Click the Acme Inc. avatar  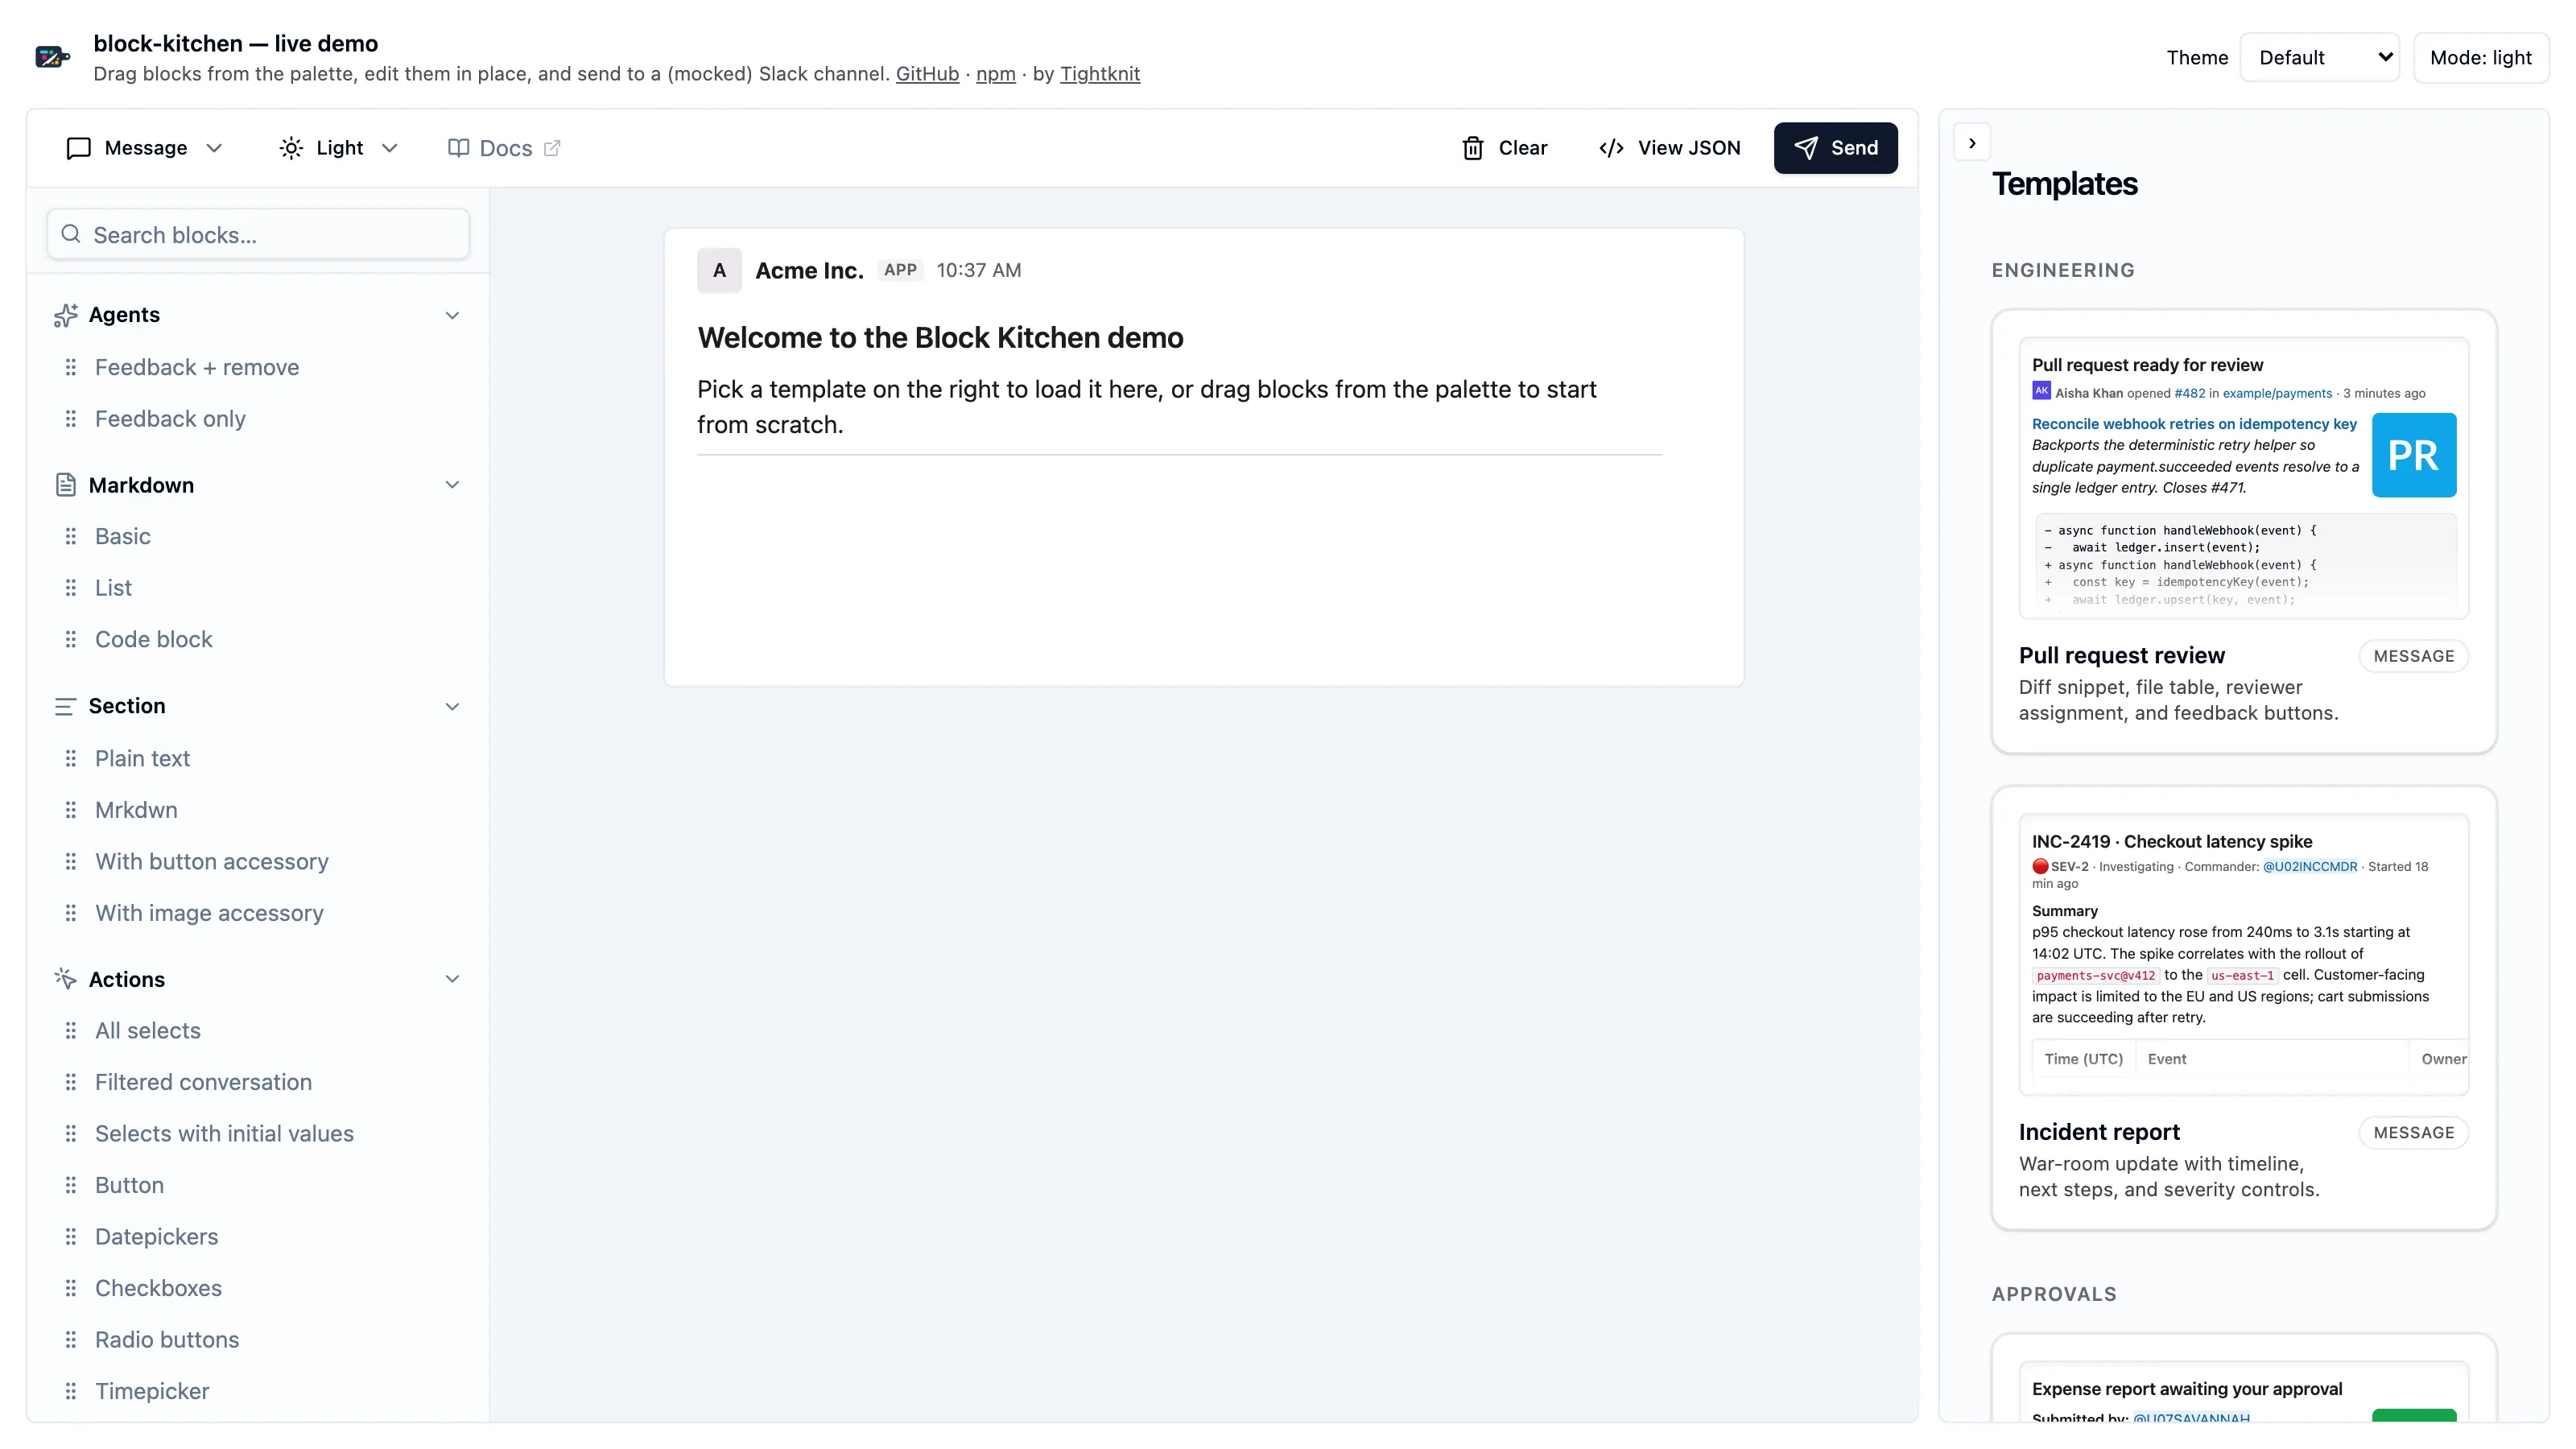click(x=719, y=270)
